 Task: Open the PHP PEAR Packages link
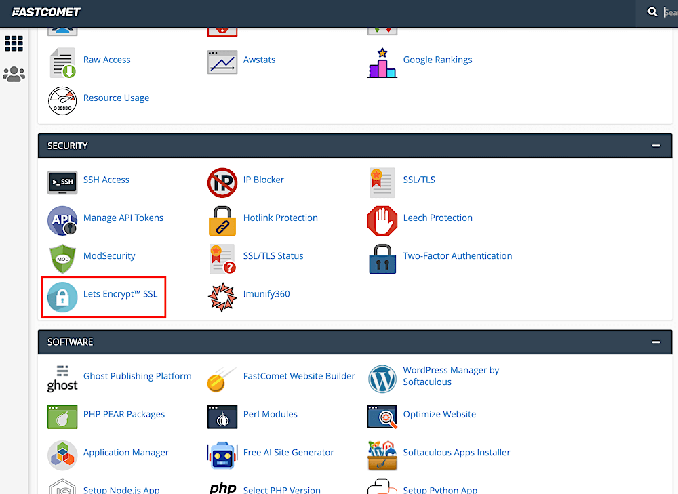[x=123, y=414]
